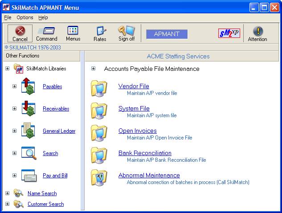Click the SKILMATCH 1976-2003 copyright text
Viewport: 282px width, 213px height.
pos(33,48)
